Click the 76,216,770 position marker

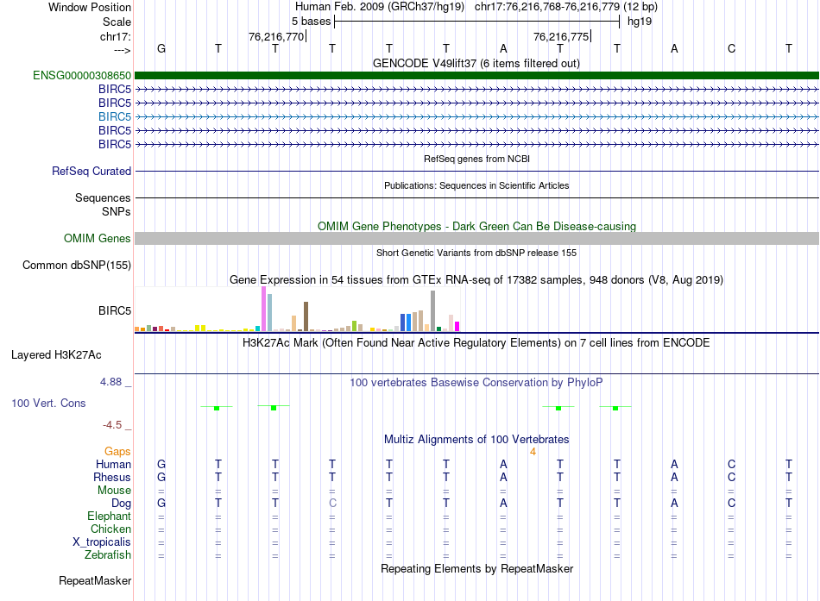click(x=277, y=36)
